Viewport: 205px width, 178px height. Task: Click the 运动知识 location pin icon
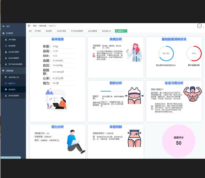[6, 89]
